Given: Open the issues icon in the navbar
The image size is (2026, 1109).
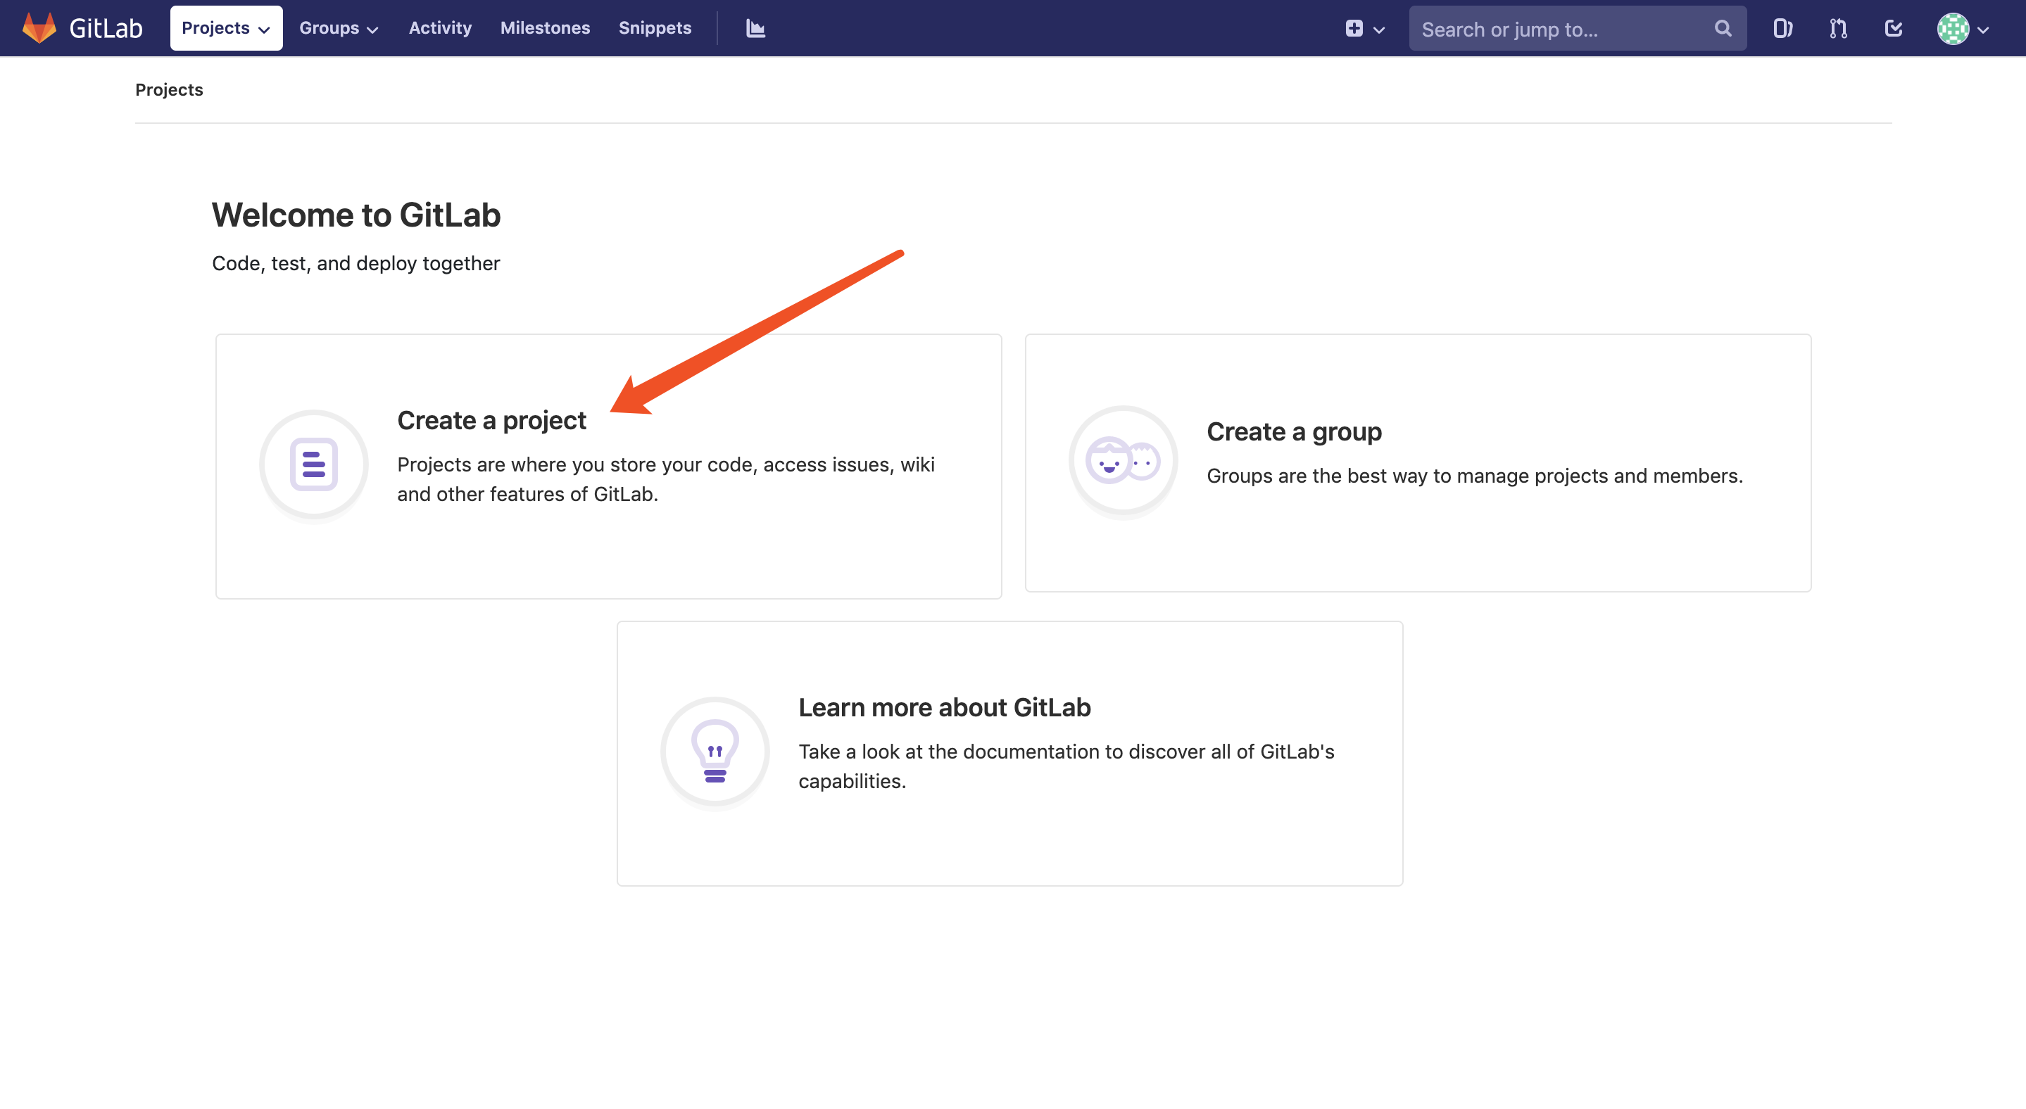Looking at the screenshot, I should pos(1782,29).
